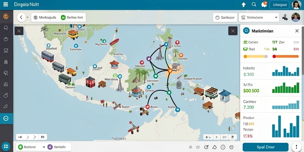The width and height of the screenshot is (304, 152).
Task: Open the Strihelarm dropdown
Action: click(259, 18)
